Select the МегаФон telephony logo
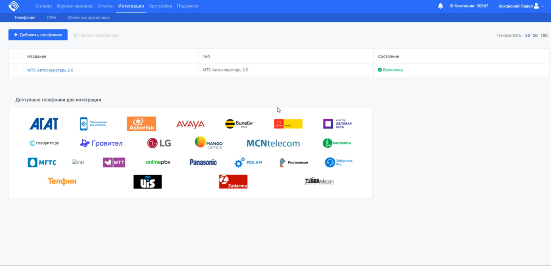Image resolution: width=551 pixels, height=266 pixels. (x=337, y=143)
